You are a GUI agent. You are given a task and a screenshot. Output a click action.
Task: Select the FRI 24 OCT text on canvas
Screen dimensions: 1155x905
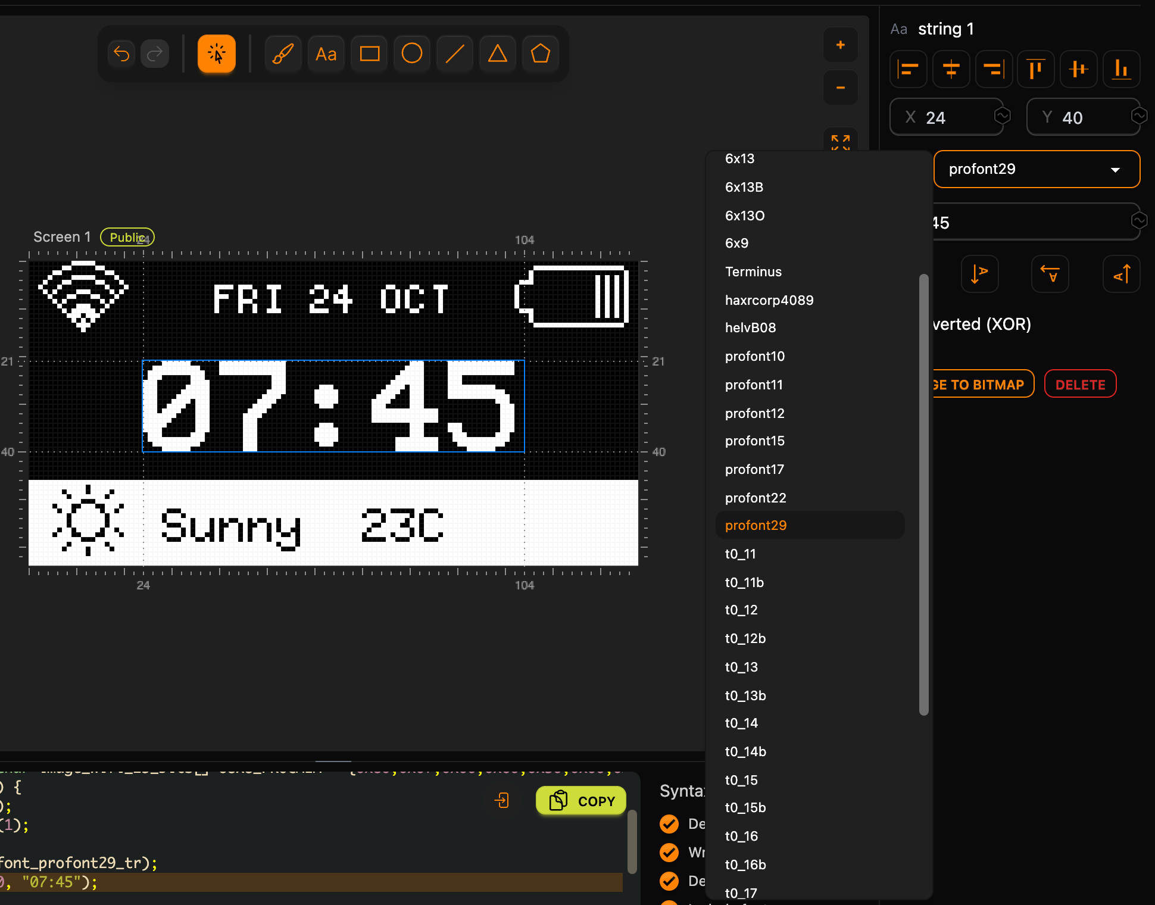click(330, 299)
